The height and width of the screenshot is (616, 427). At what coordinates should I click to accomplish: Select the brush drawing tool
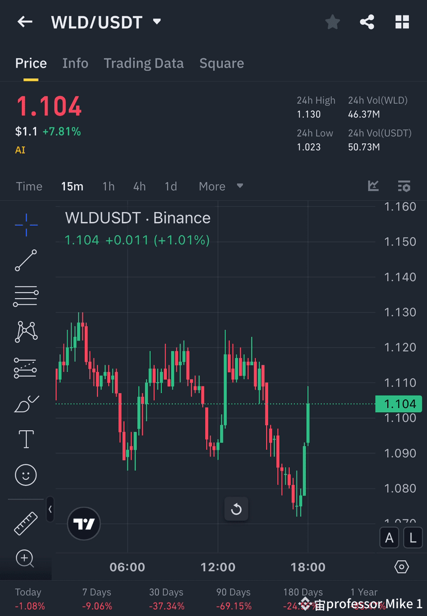tap(26, 403)
